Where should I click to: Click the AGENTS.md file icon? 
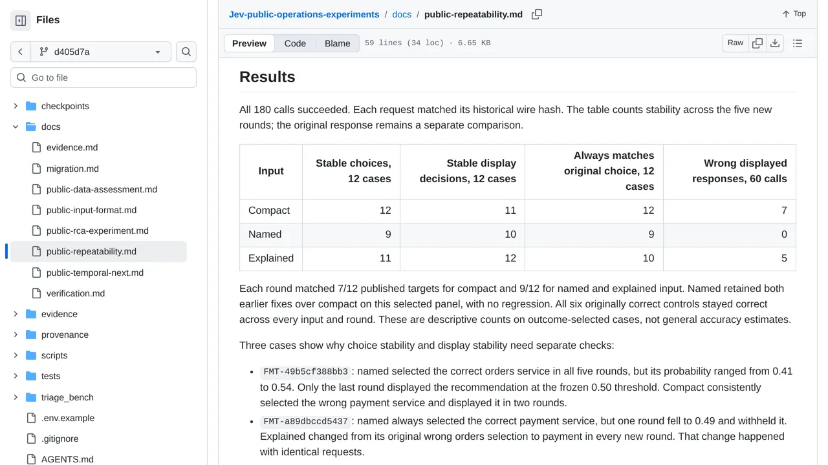click(31, 459)
